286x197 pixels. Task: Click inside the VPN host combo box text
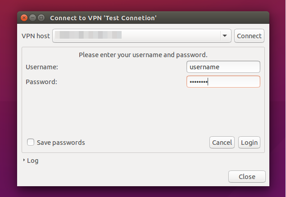point(136,36)
